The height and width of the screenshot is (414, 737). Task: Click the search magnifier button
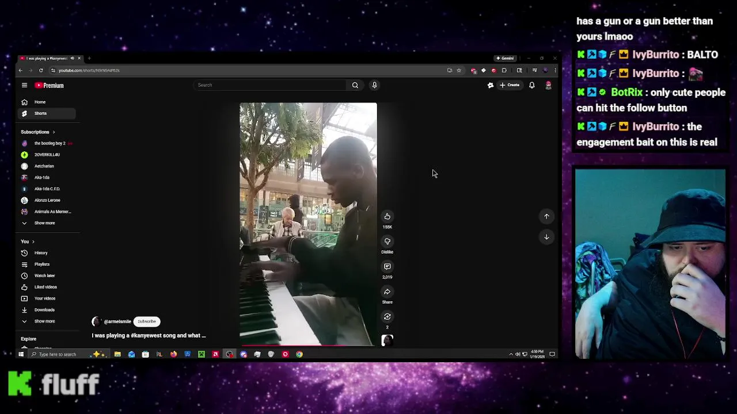coord(355,85)
